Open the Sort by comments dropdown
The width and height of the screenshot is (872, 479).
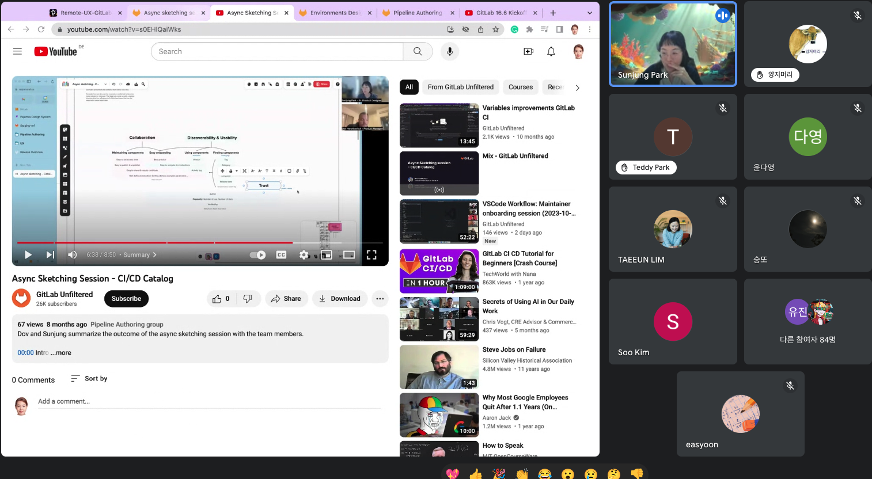(89, 378)
